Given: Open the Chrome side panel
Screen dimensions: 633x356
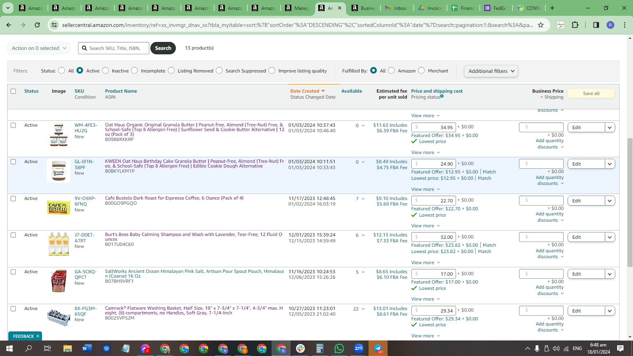Looking at the screenshot, I should [596, 25].
